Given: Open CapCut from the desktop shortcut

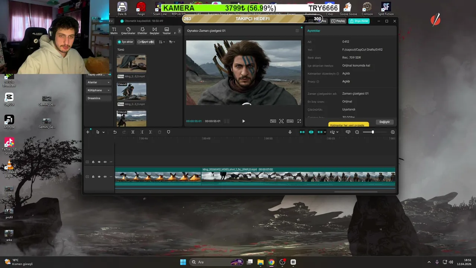Looking at the screenshot, I should pos(9,99).
